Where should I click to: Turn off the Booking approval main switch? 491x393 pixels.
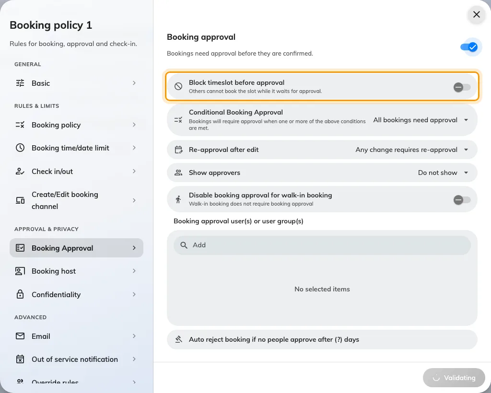pos(469,47)
